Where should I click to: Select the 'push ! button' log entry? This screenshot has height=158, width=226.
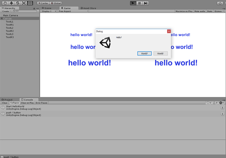pos(113,114)
